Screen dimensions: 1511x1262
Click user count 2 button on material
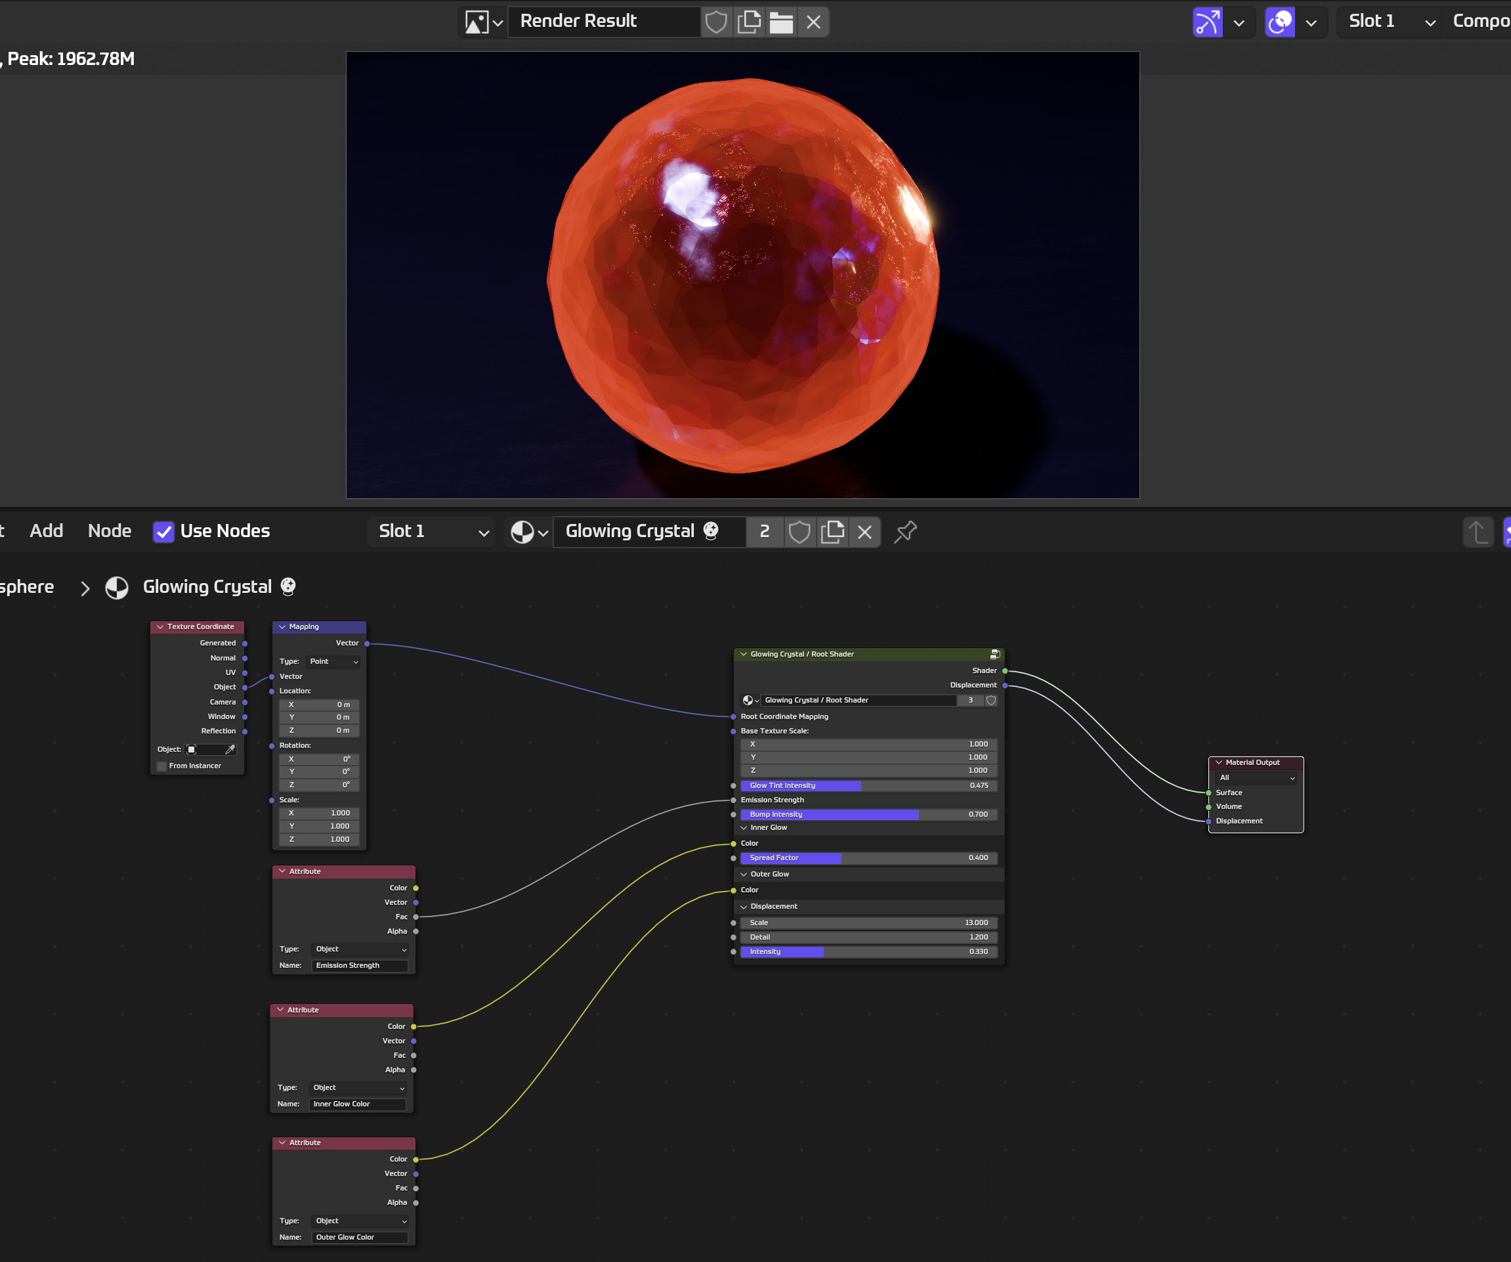[x=764, y=532]
